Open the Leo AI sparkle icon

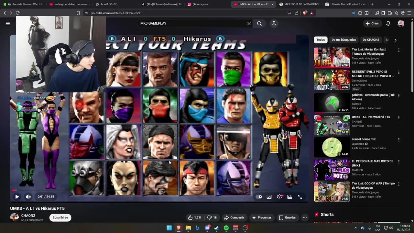[396, 13]
